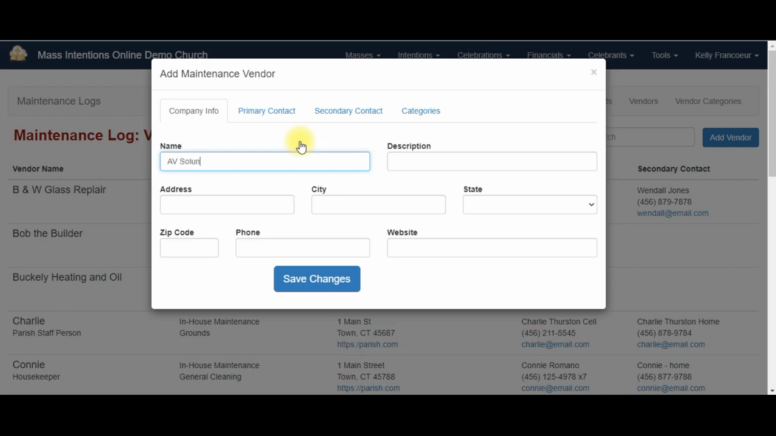Click General Cleaning category text
This screenshot has height=436, width=776.
point(210,377)
